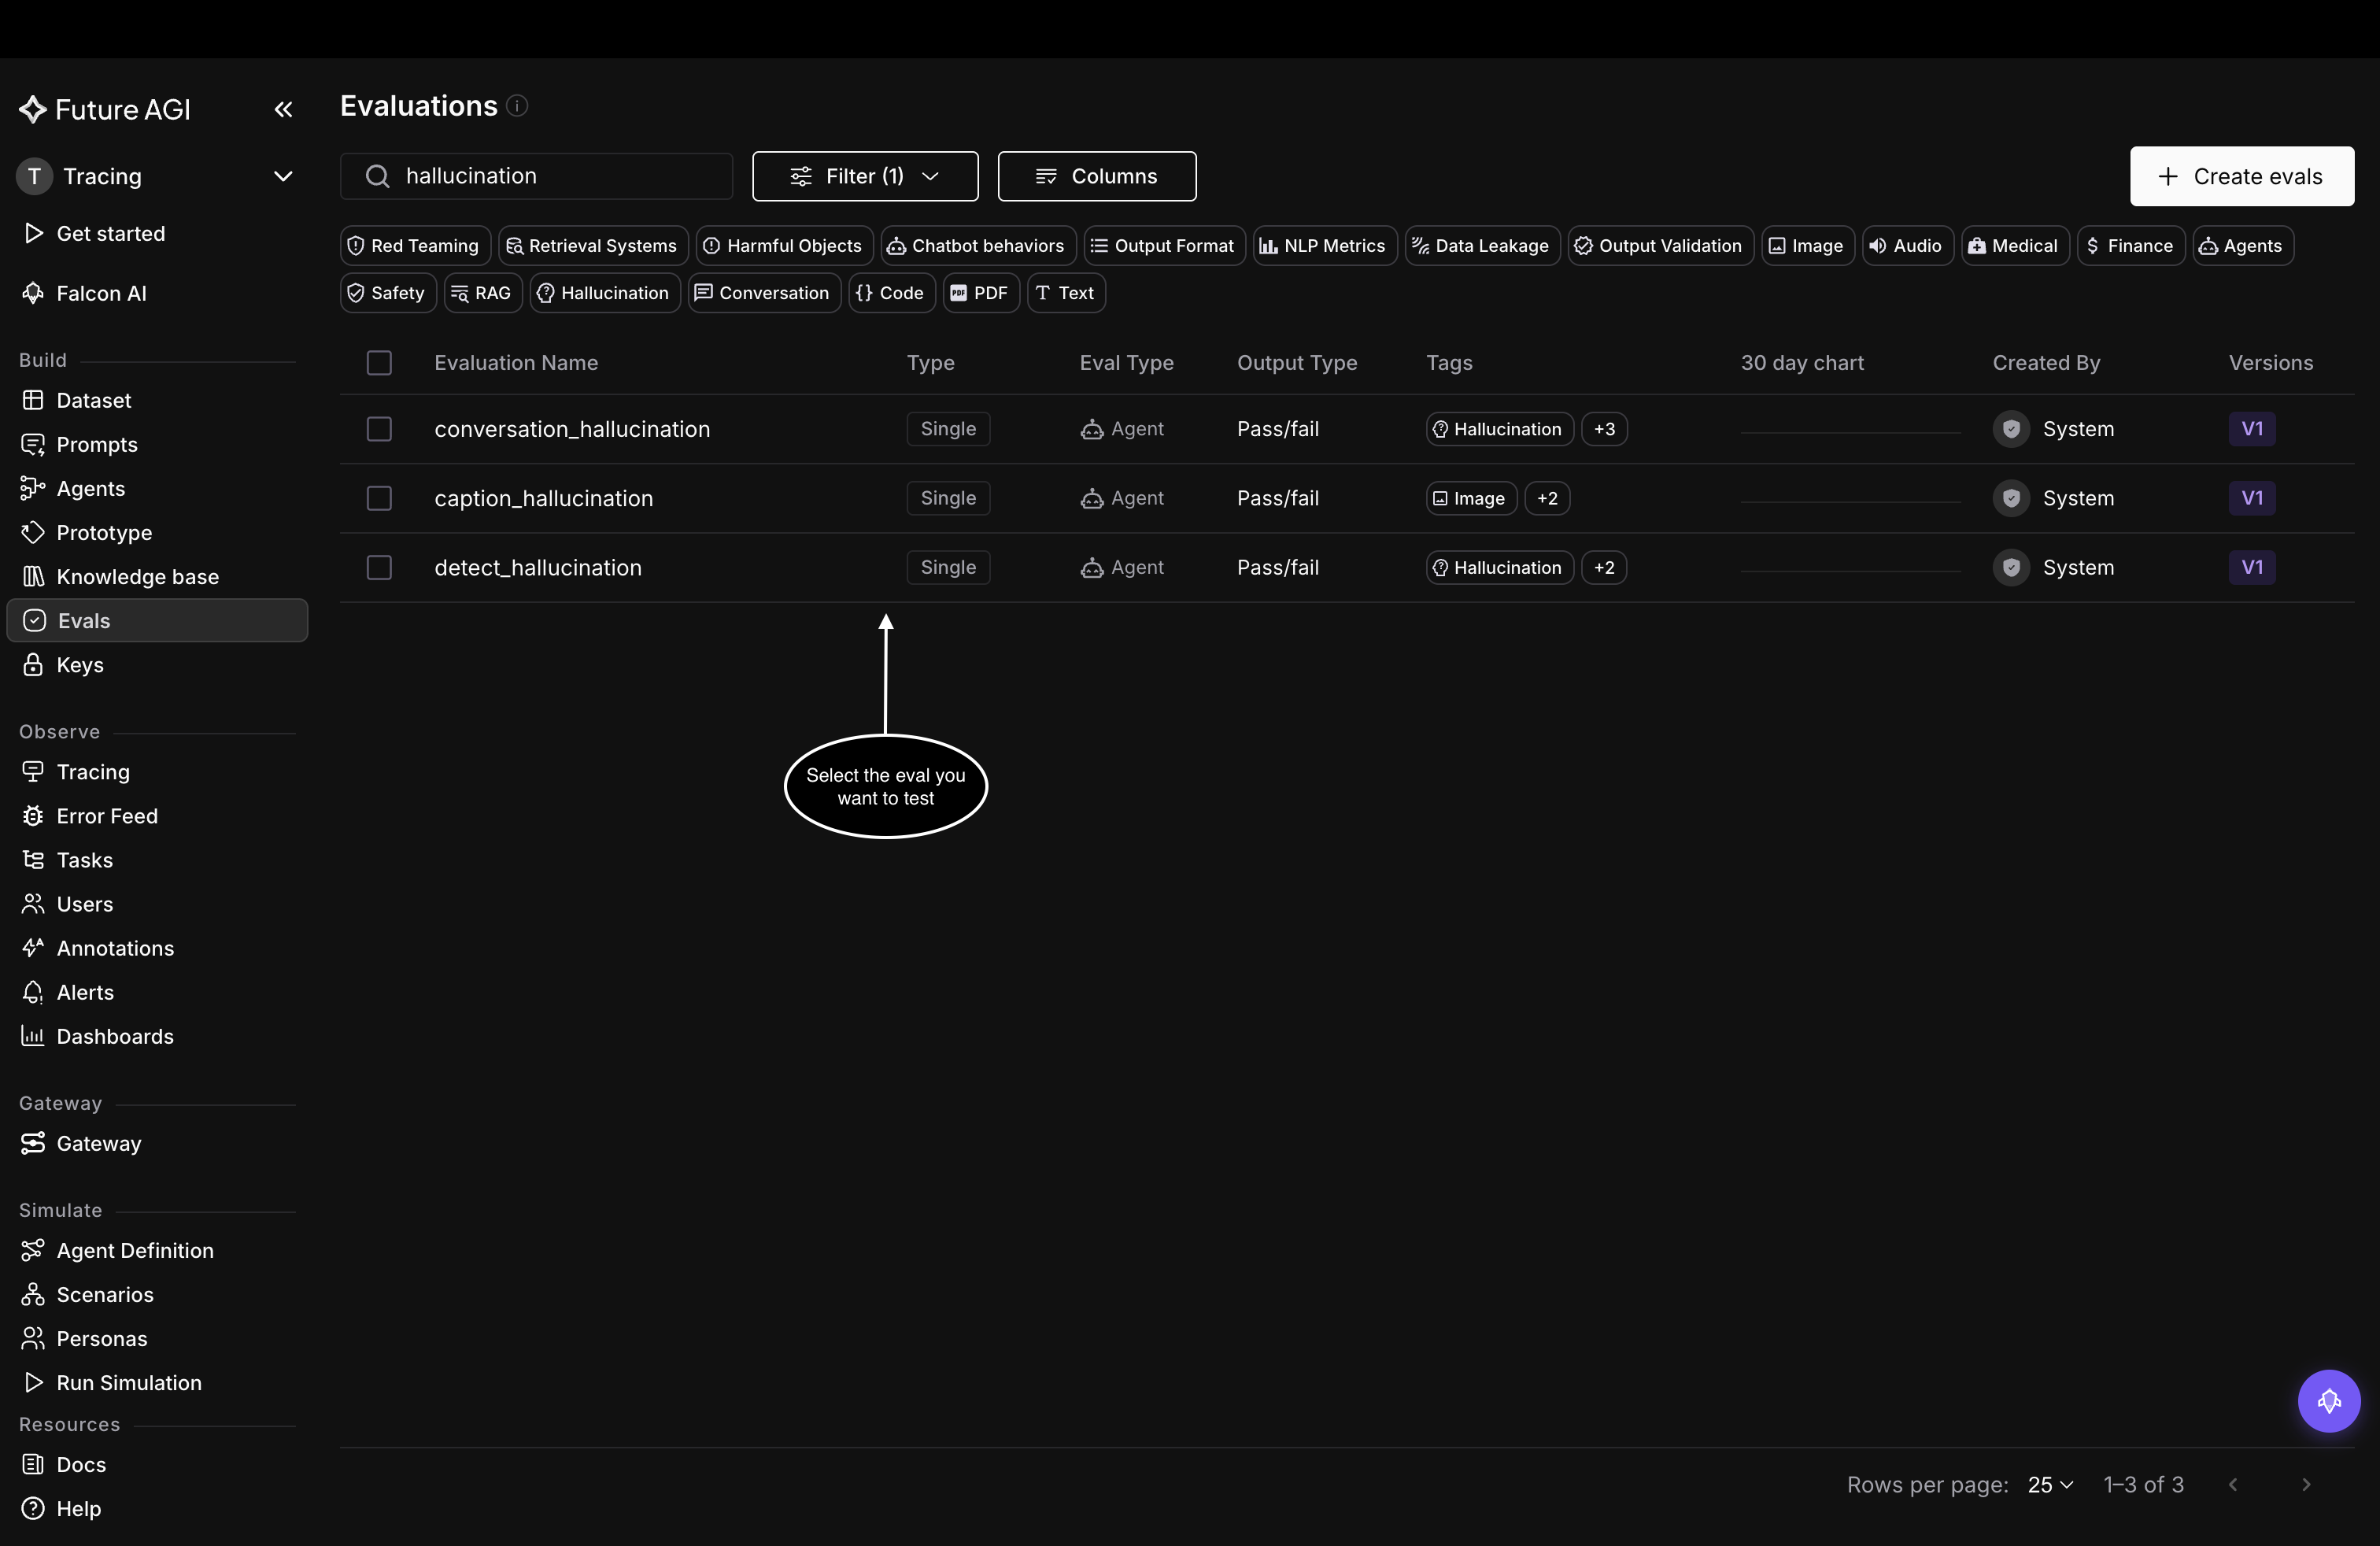Viewport: 2380px width, 1546px height.
Task: Open the Columns button
Action: (x=1096, y=176)
